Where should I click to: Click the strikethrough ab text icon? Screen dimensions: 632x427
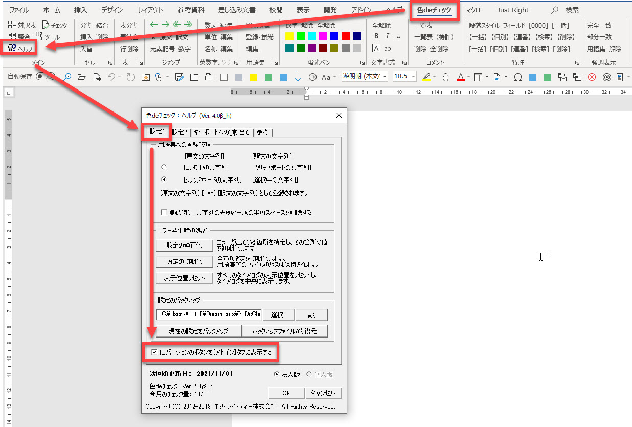(388, 48)
